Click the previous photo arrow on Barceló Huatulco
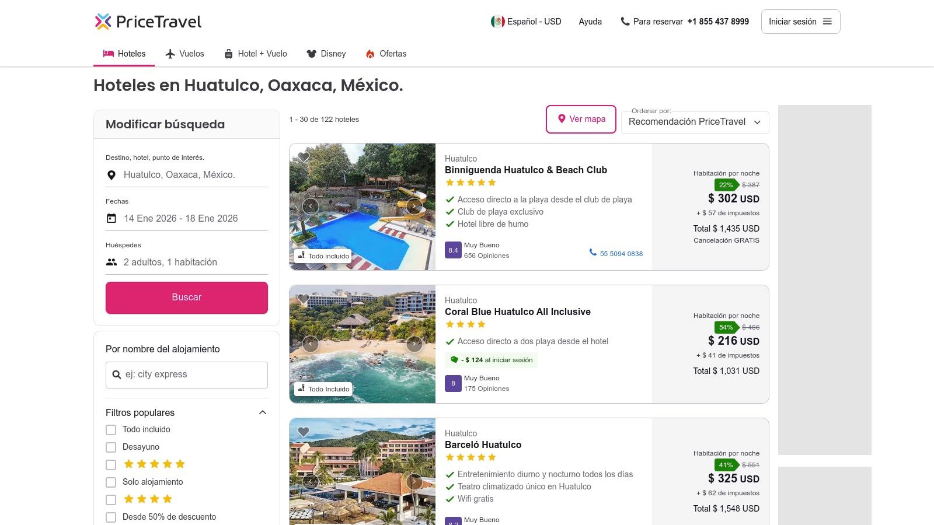This screenshot has height=525, width=934. (x=310, y=482)
